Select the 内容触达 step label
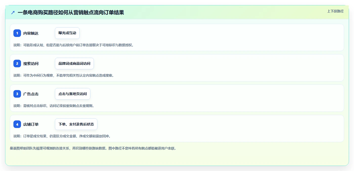Image resolution: width=354 pixels, height=171 pixels. (31, 33)
